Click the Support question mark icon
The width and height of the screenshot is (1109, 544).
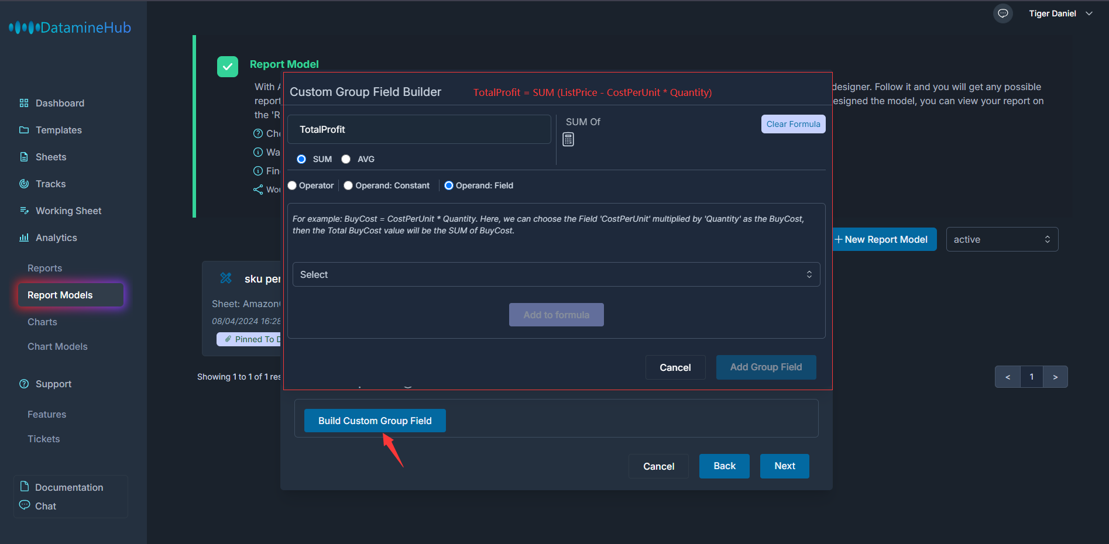[24, 384]
